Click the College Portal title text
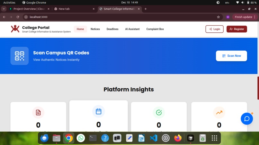 click(x=36, y=28)
